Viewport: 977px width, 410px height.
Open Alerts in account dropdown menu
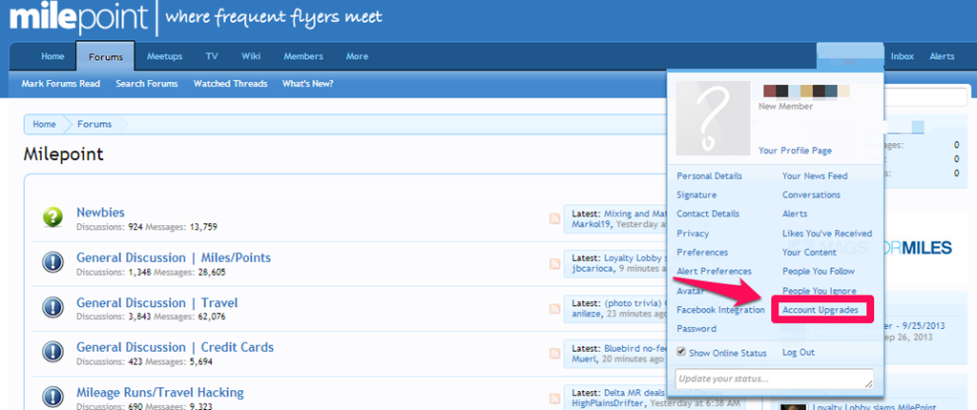point(795,214)
